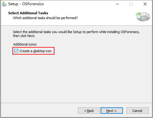Close the Setup - OSForensics window
Image resolution: width=153 pixels, height=118 pixels.
coord(145,4)
